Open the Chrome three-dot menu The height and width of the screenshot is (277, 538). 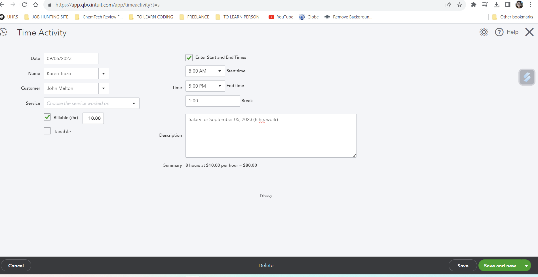coord(530,5)
